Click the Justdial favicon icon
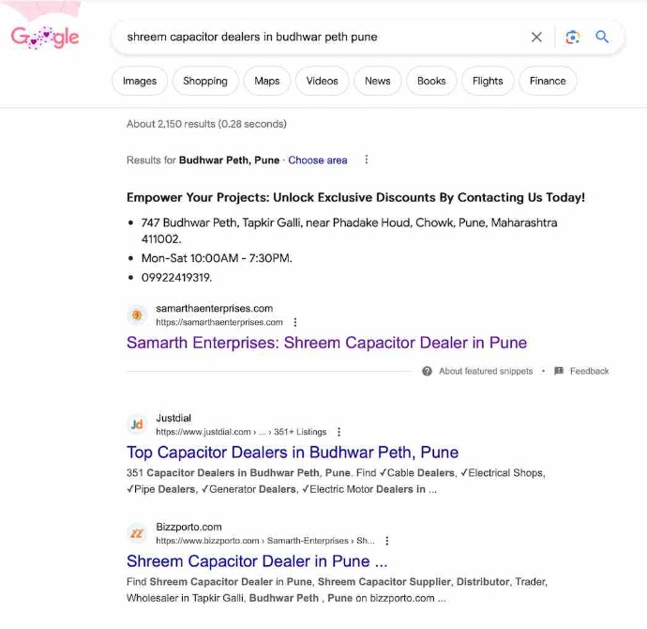The height and width of the screenshot is (629, 647). pyautogui.click(x=137, y=424)
